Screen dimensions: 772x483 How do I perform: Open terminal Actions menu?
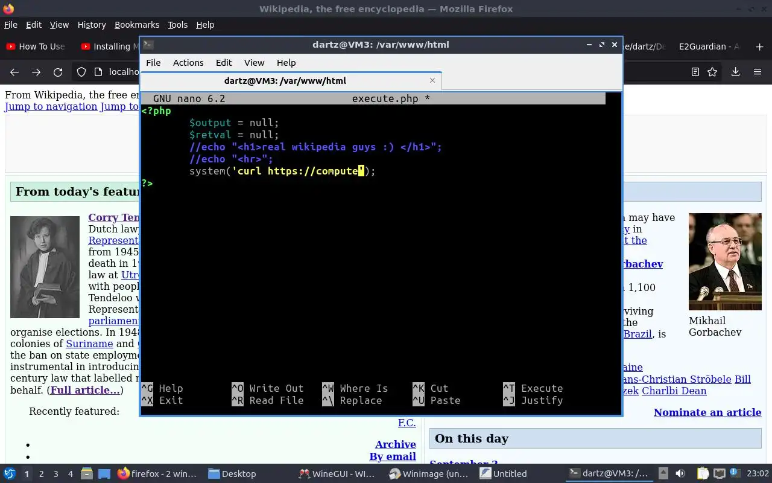188,63
